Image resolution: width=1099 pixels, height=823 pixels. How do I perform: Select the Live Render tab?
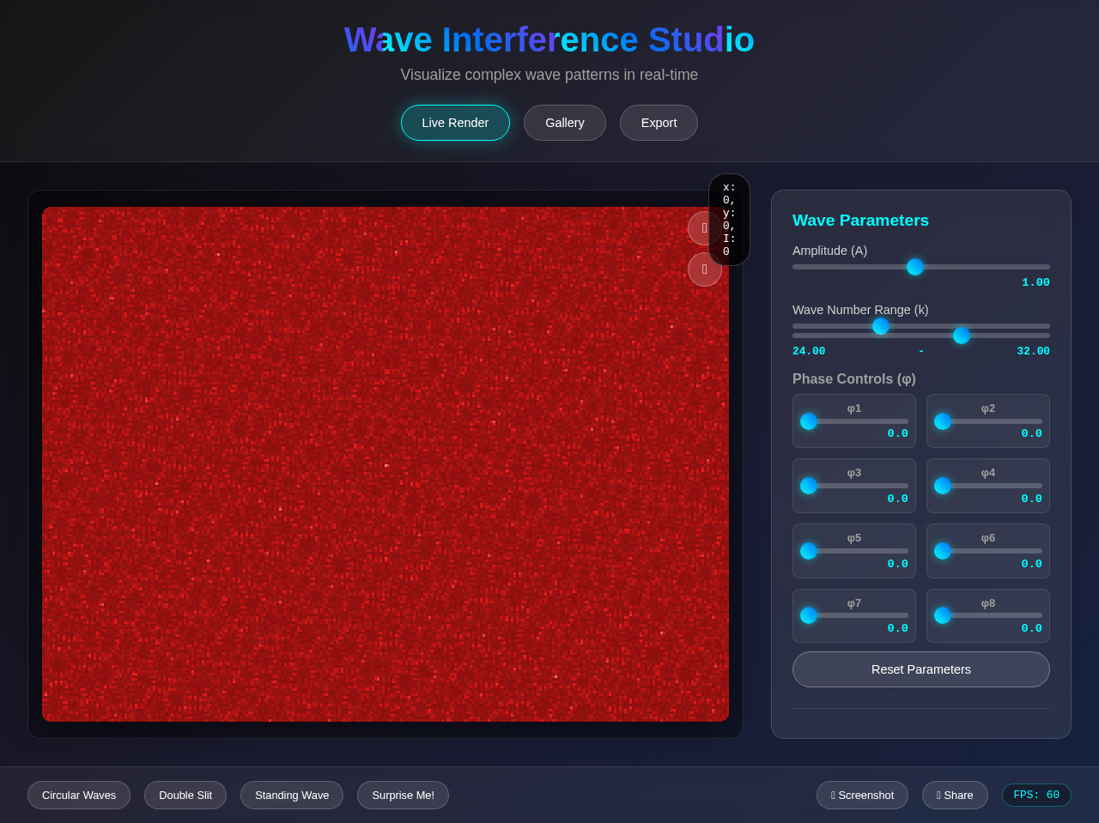[455, 123]
